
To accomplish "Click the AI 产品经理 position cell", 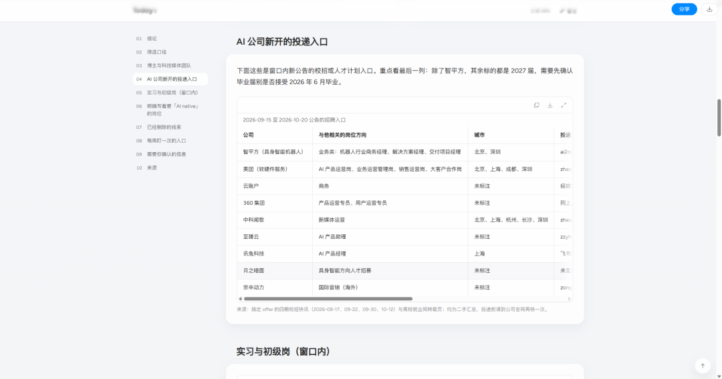I will [x=390, y=254].
